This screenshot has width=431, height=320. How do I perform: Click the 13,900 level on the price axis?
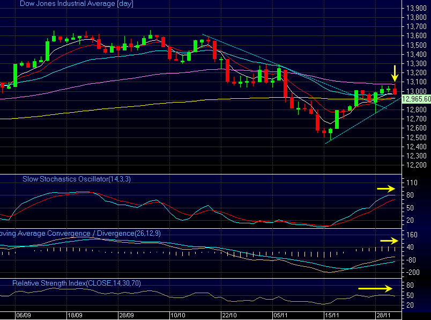pos(417,8)
